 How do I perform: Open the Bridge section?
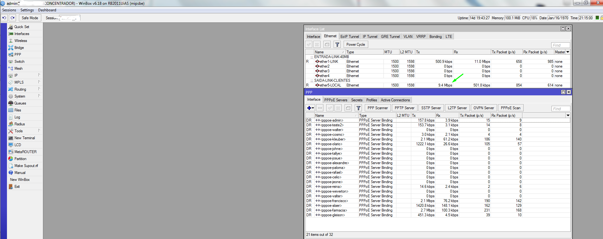[x=19, y=48]
